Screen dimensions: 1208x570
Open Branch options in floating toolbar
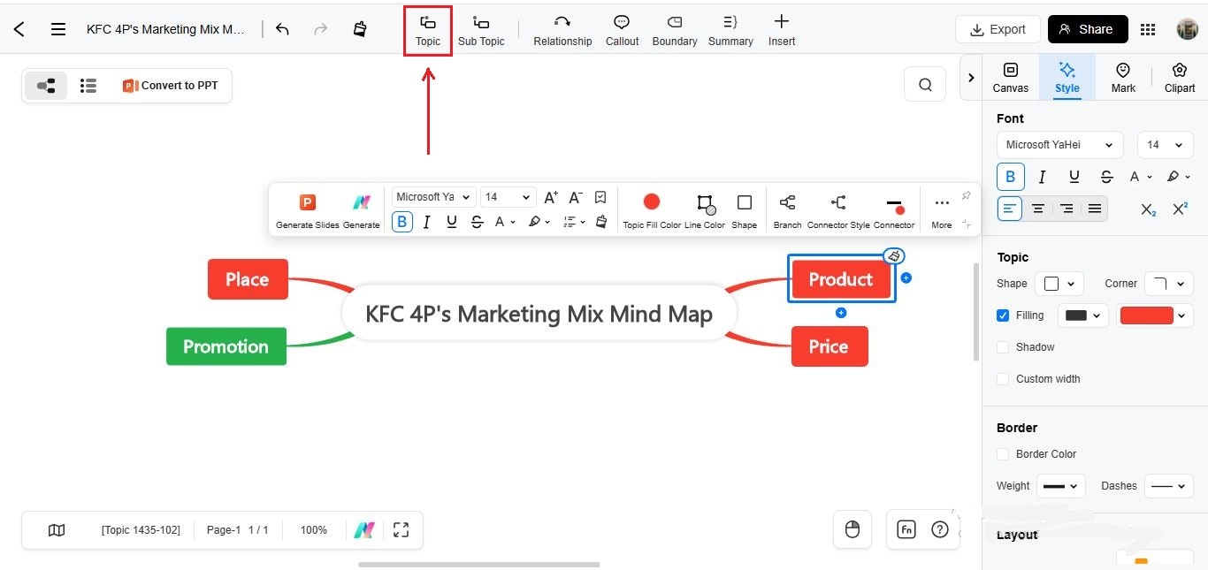pyautogui.click(x=787, y=210)
